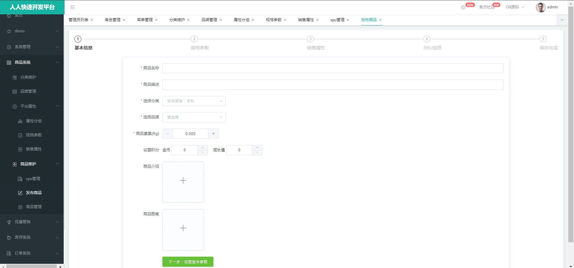The width and height of the screenshot is (574, 268).
Task: Expand the 订单系统 menu chevron
Action: (x=57, y=253)
